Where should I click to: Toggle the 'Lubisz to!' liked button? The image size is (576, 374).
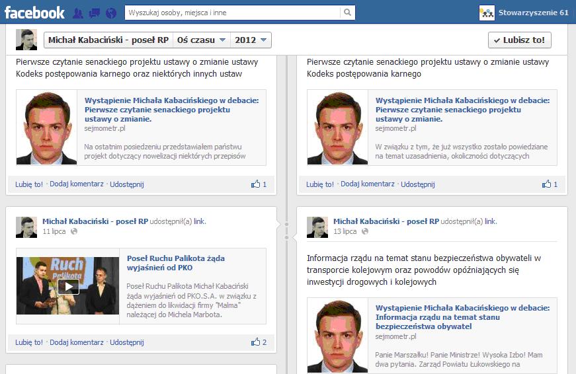click(519, 40)
